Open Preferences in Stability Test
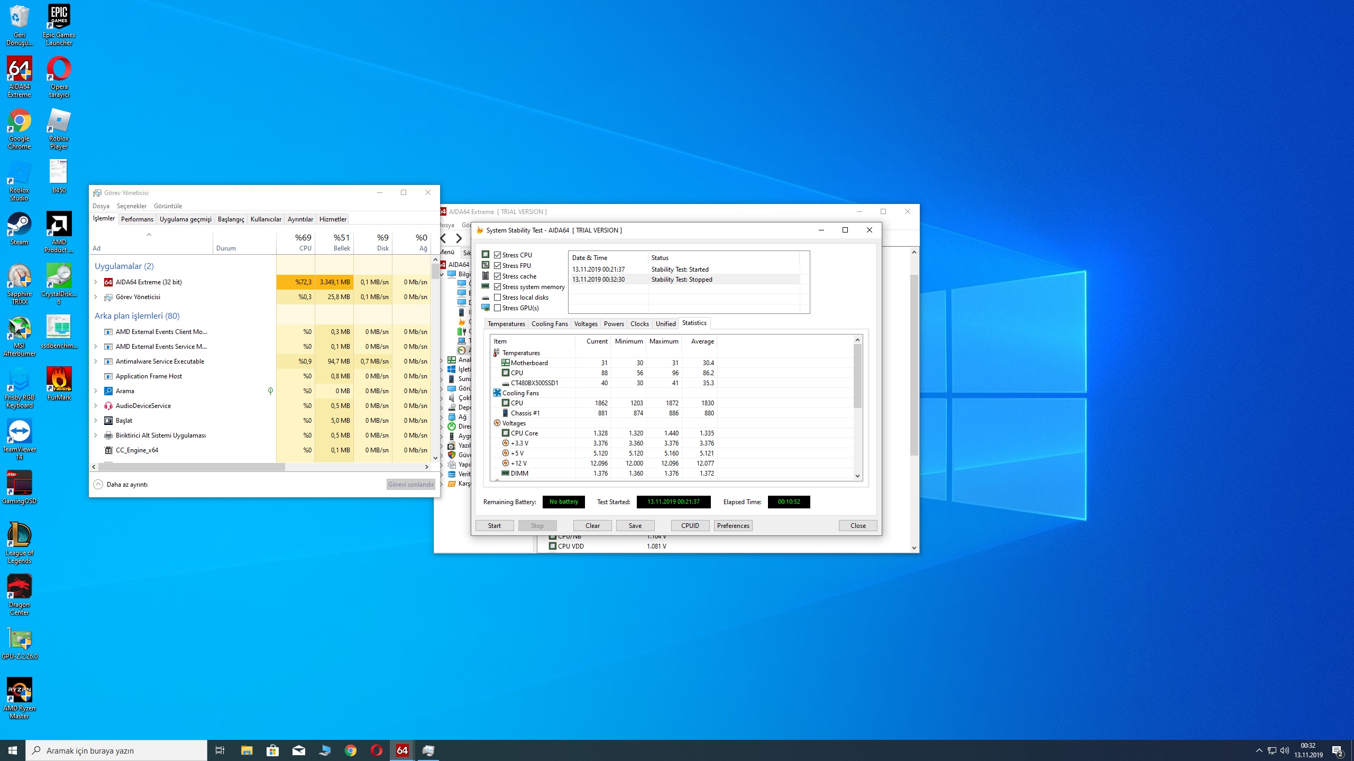This screenshot has height=761, width=1354. 733,526
